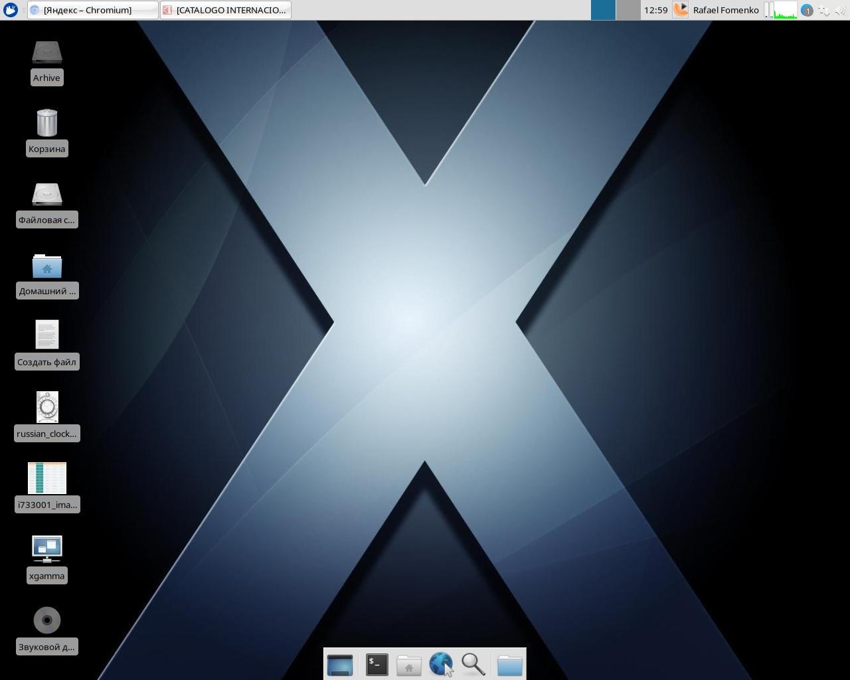Open the magnifier application finder
This screenshot has height=680, width=850.
pyautogui.click(x=473, y=664)
